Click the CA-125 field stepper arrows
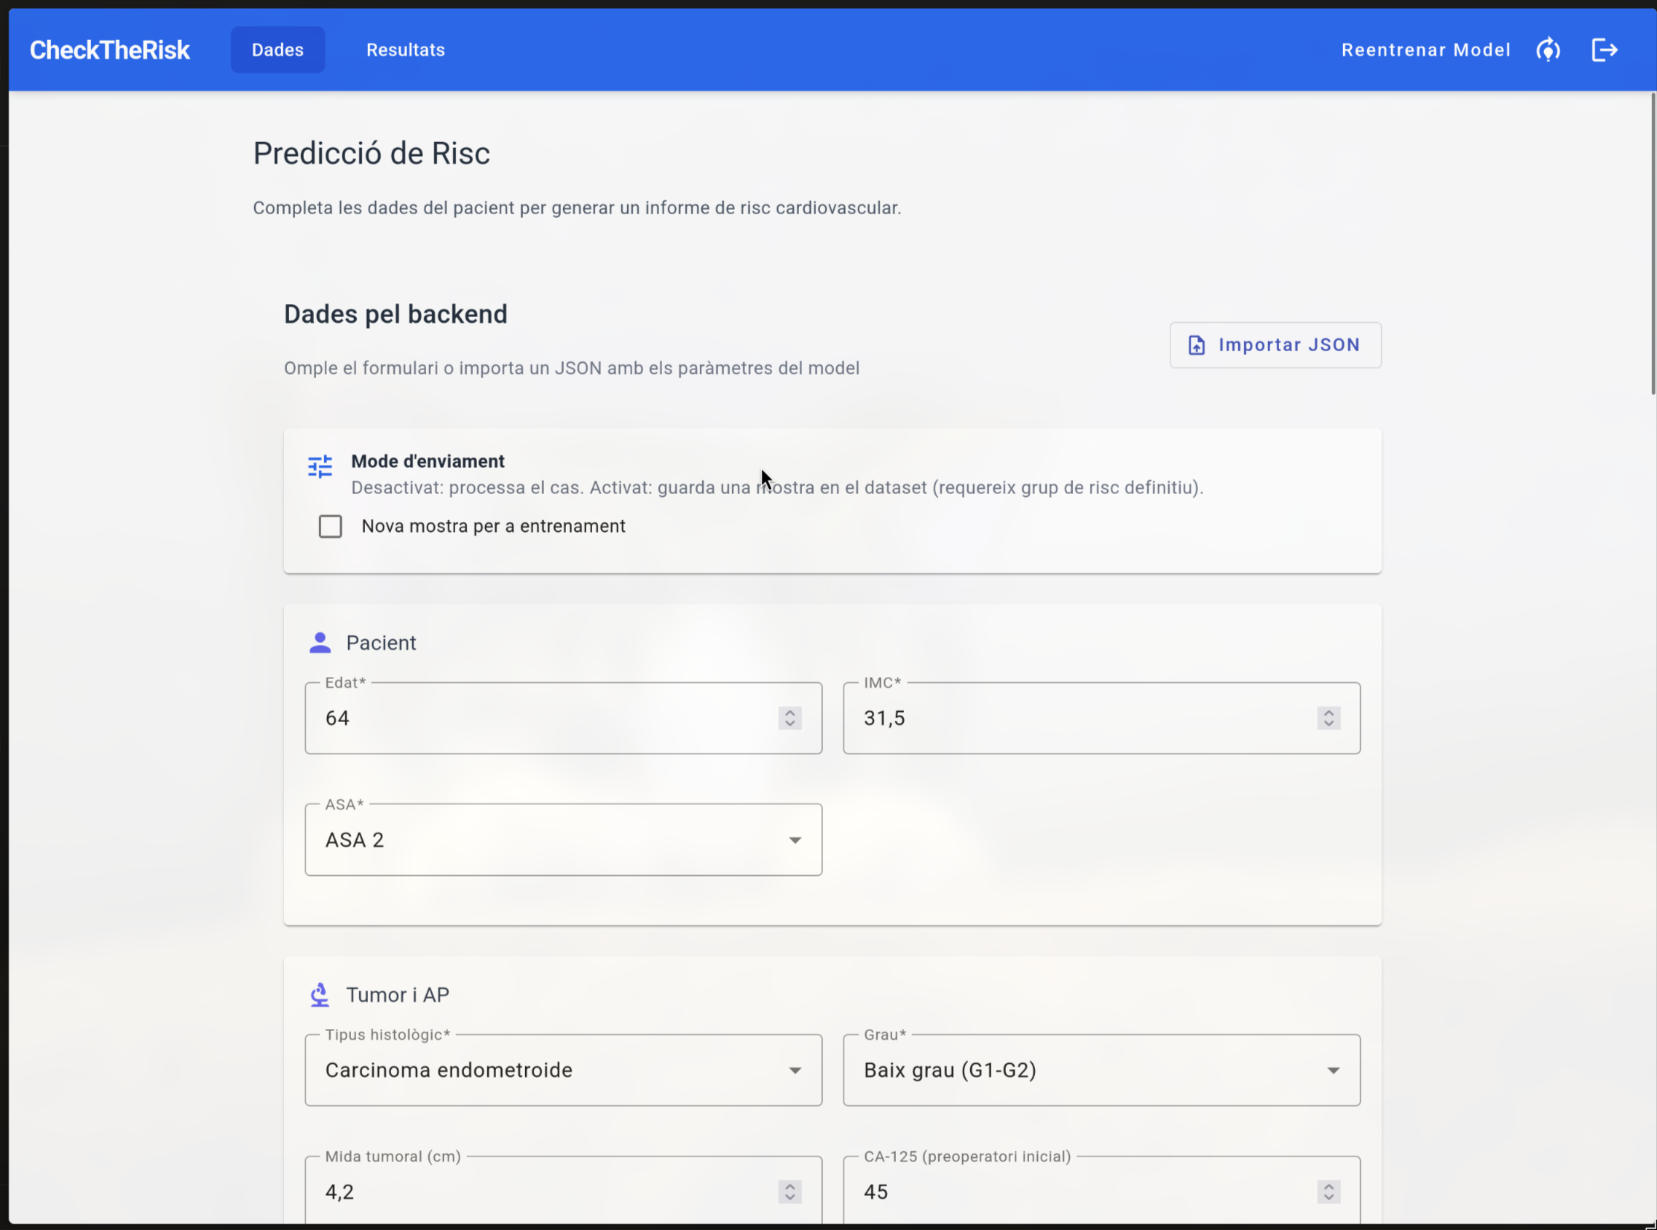The height and width of the screenshot is (1230, 1657). [1328, 1191]
